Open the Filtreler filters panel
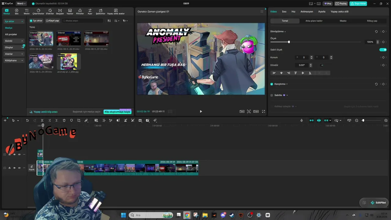Image resolution: width=391 pixels, height=220 pixels. click(80, 12)
